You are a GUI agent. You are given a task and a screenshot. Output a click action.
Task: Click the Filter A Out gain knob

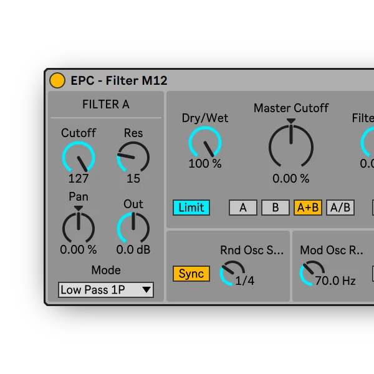[133, 228]
